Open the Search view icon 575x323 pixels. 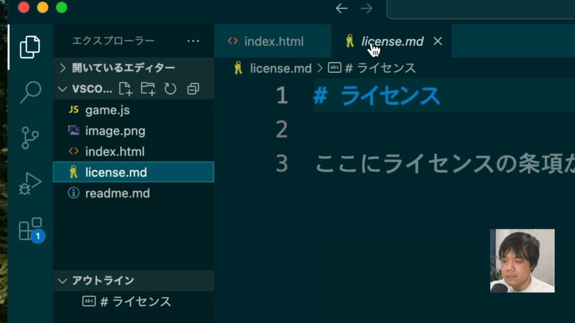30,92
